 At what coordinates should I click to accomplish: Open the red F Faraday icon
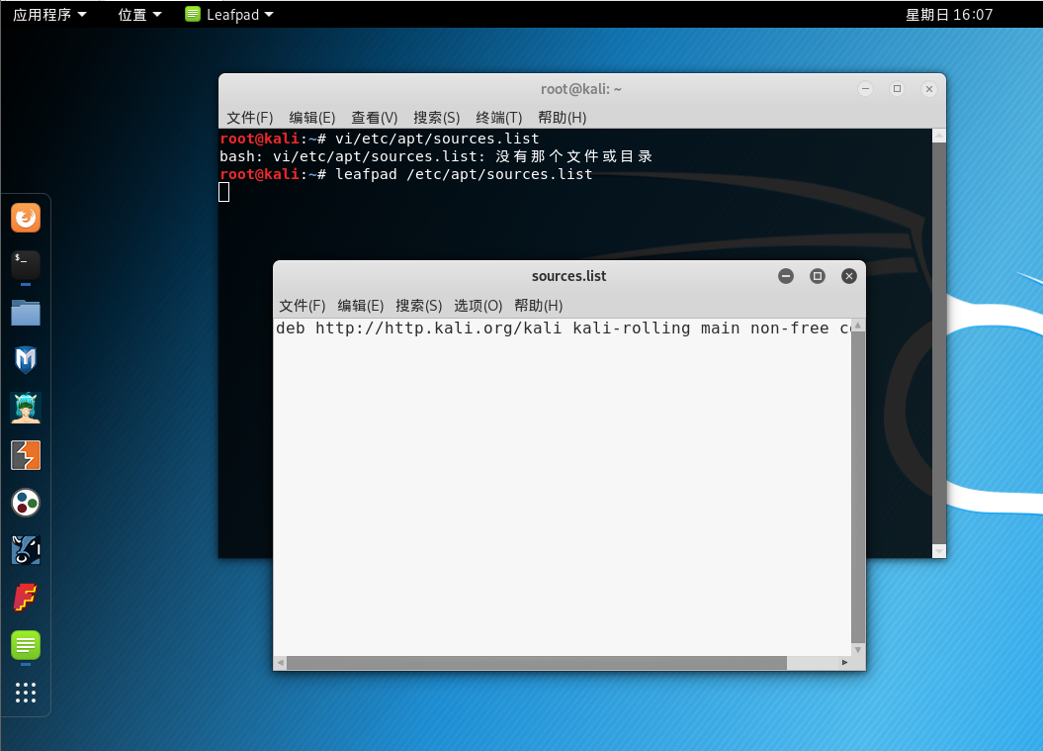(26, 598)
